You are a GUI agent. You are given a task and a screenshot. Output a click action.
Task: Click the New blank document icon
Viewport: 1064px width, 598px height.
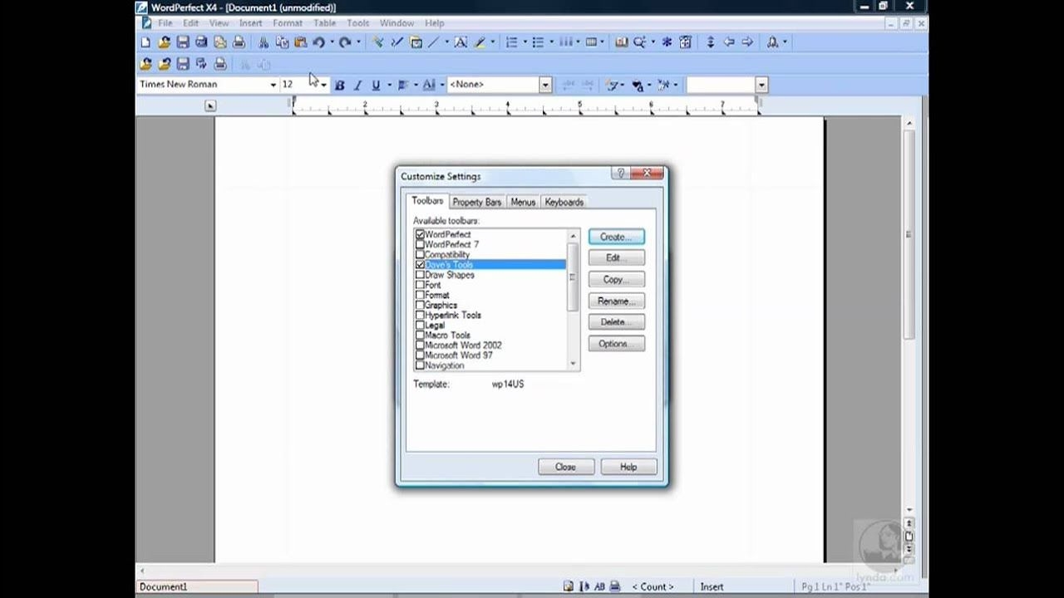145,42
